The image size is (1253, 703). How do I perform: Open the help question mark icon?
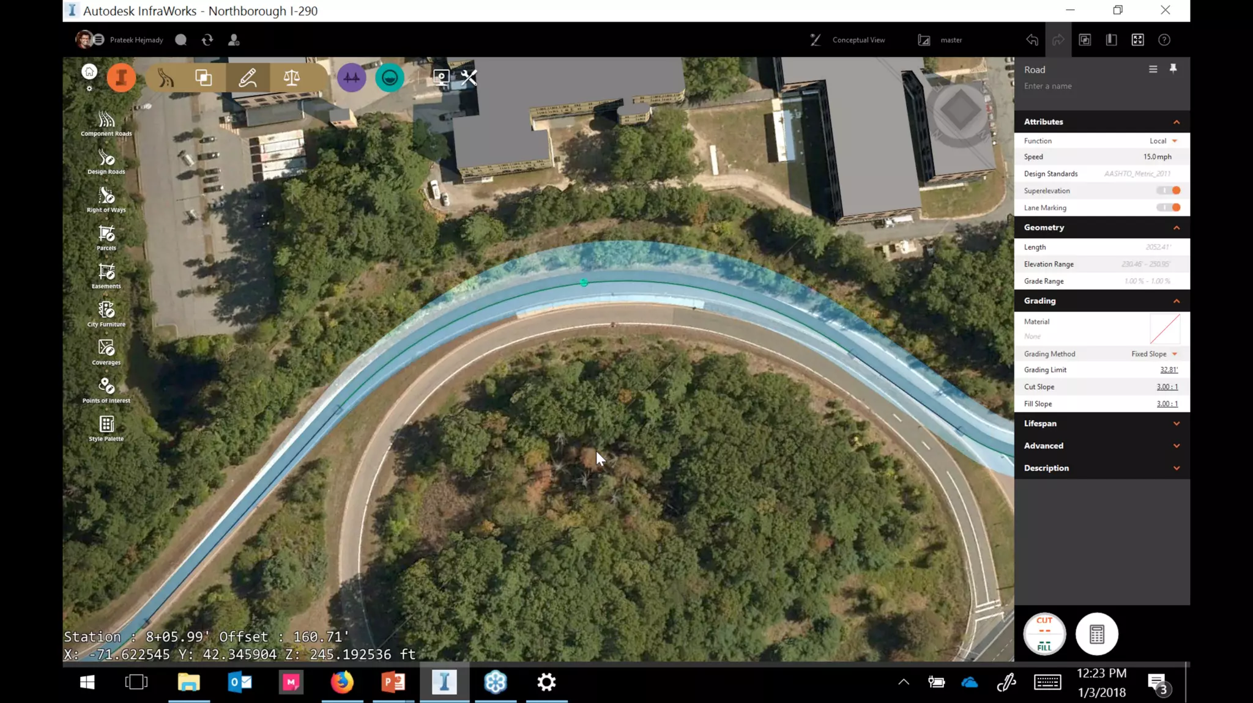[x=1164, y=40]
